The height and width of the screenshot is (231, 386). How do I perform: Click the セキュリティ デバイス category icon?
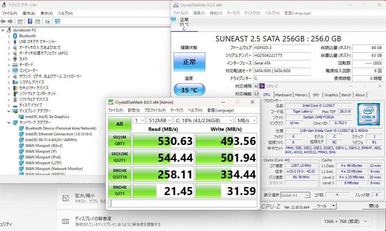[x=15, y=88]
